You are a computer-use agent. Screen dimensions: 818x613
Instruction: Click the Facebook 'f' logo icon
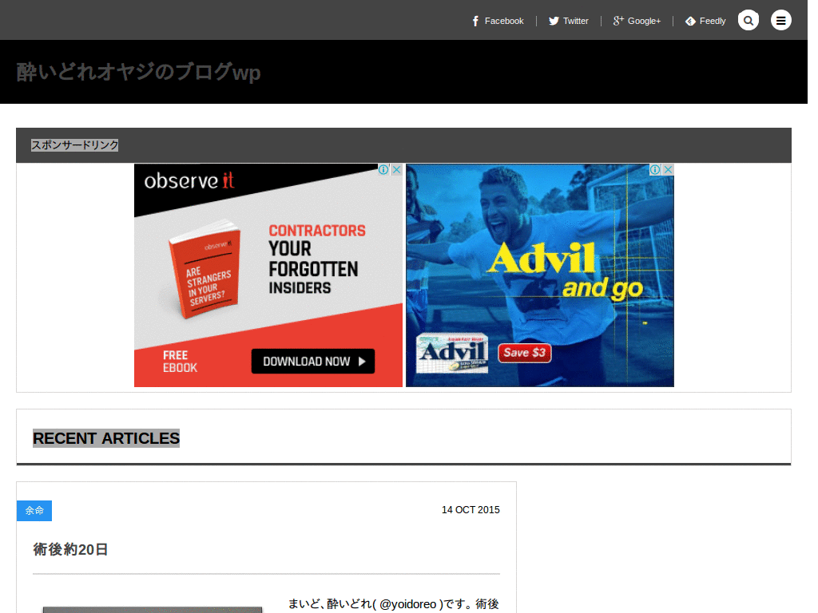click(x=475, y=21)
